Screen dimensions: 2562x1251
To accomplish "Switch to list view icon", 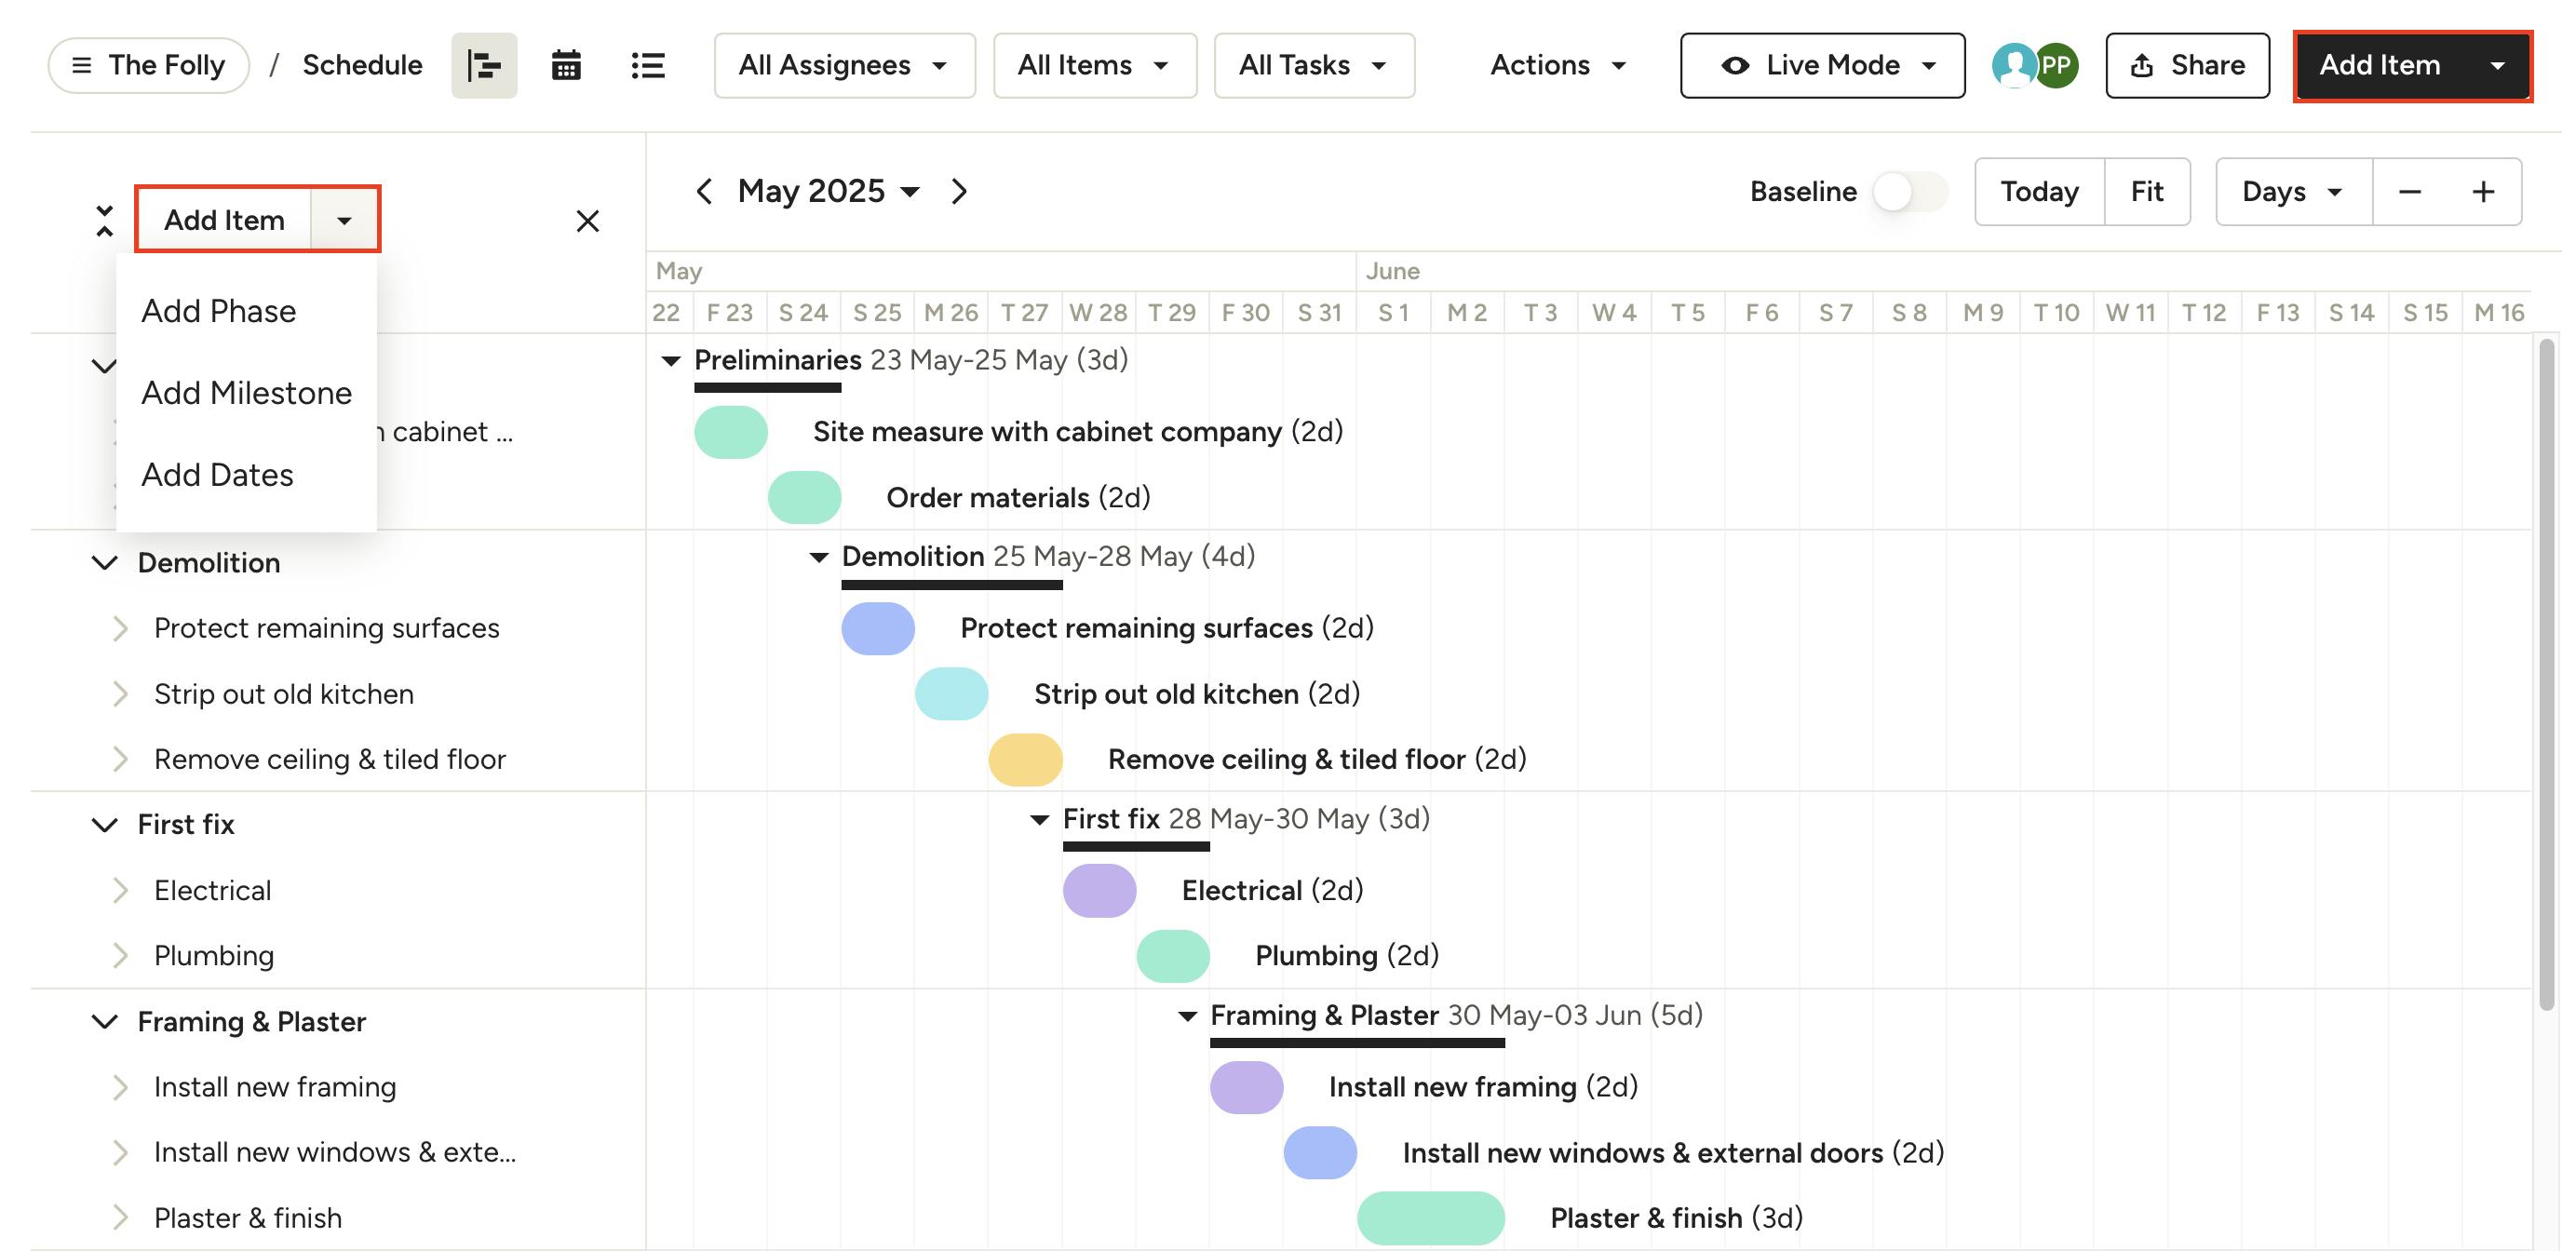I will coord(647,66).
